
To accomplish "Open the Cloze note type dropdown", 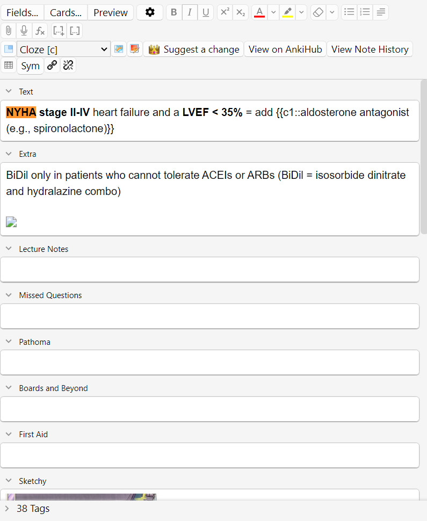I will pos(63,49).
